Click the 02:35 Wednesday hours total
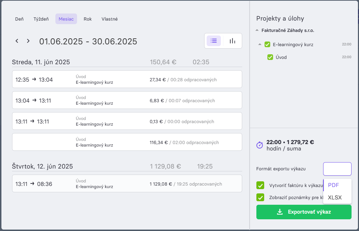The width and height of the screenshot is (359, 231). coord(201,62)
